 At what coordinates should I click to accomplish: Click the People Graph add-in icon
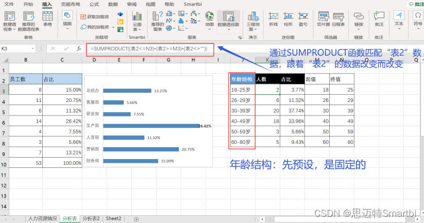point(121,29)
